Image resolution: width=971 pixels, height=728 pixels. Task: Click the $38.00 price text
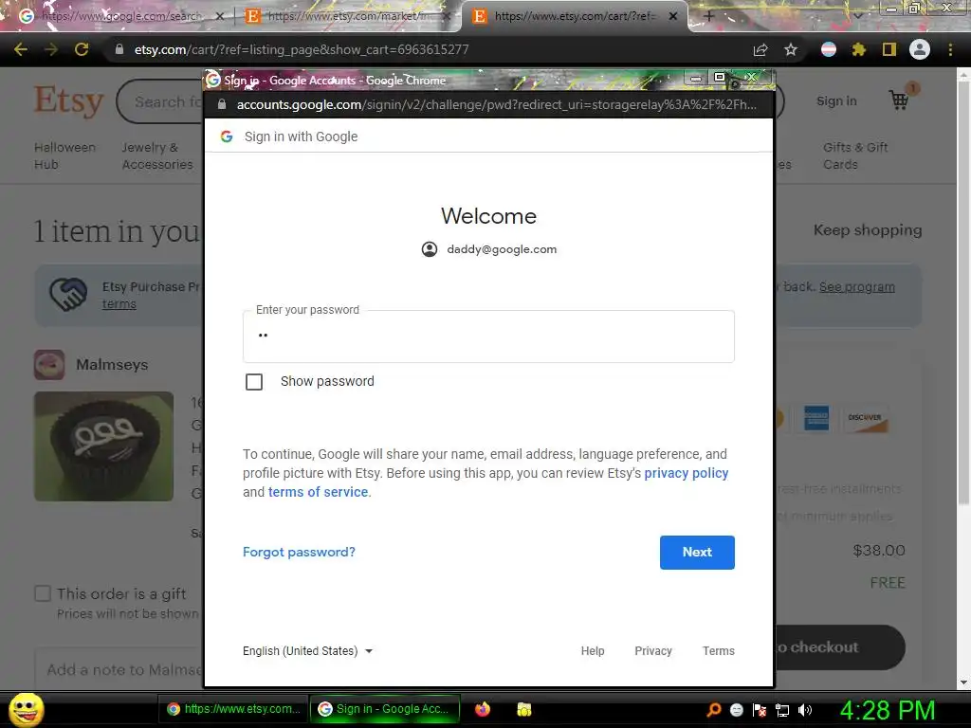coord(879,551)
